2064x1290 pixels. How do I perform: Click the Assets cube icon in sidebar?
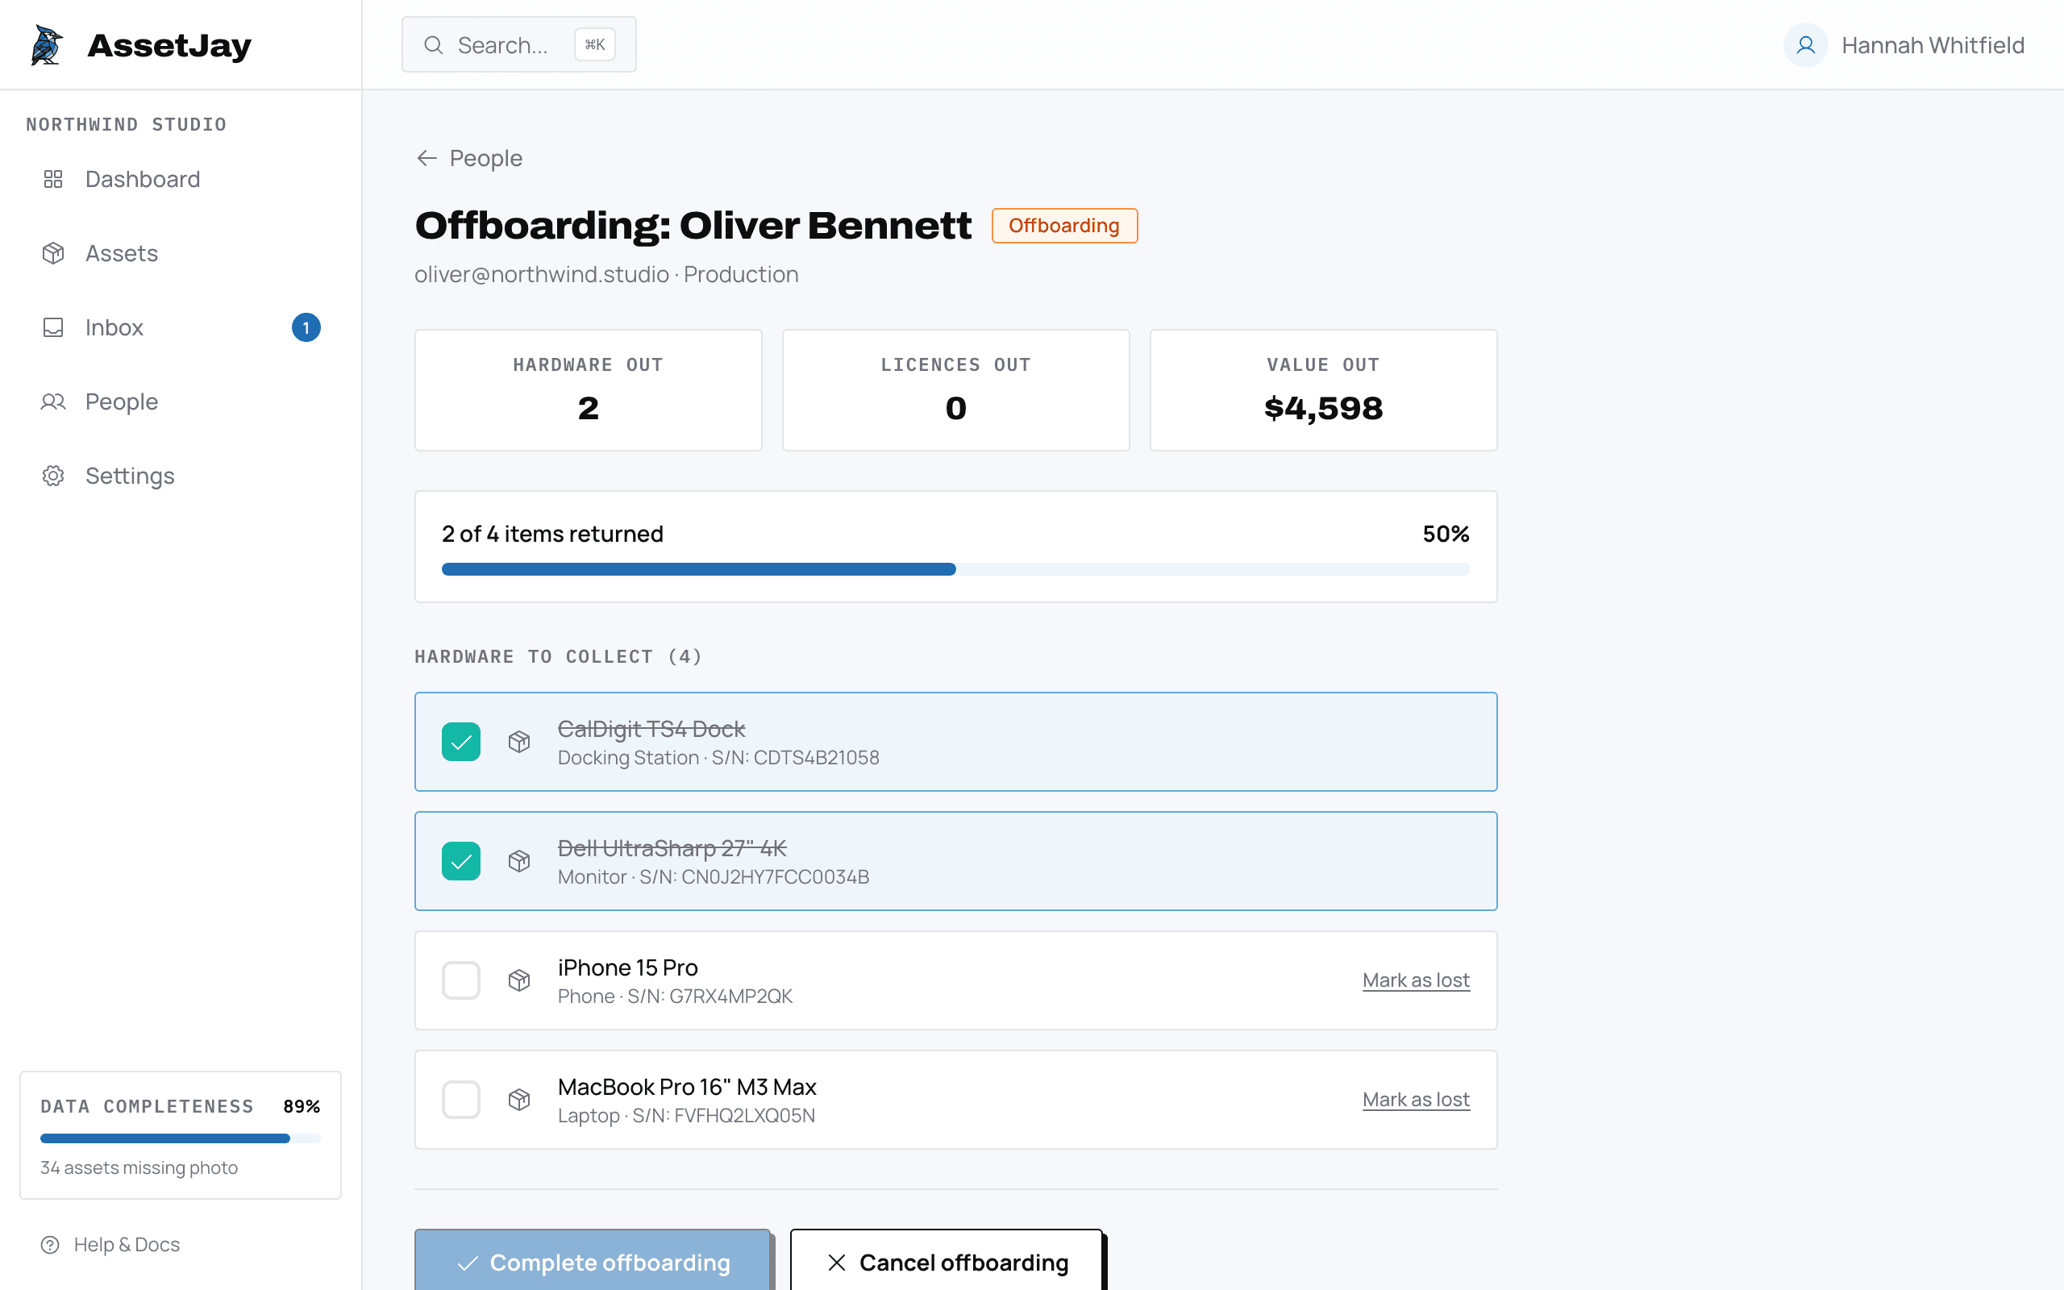[x=53, y=253]
